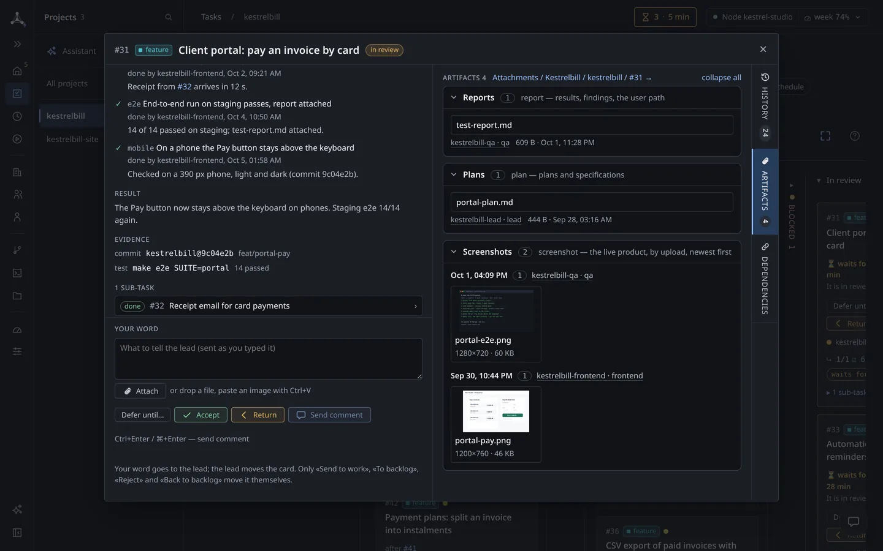Open the terminal icon in the left sidebar
This screenshot has height=551, width=883.
click(17, 273)
